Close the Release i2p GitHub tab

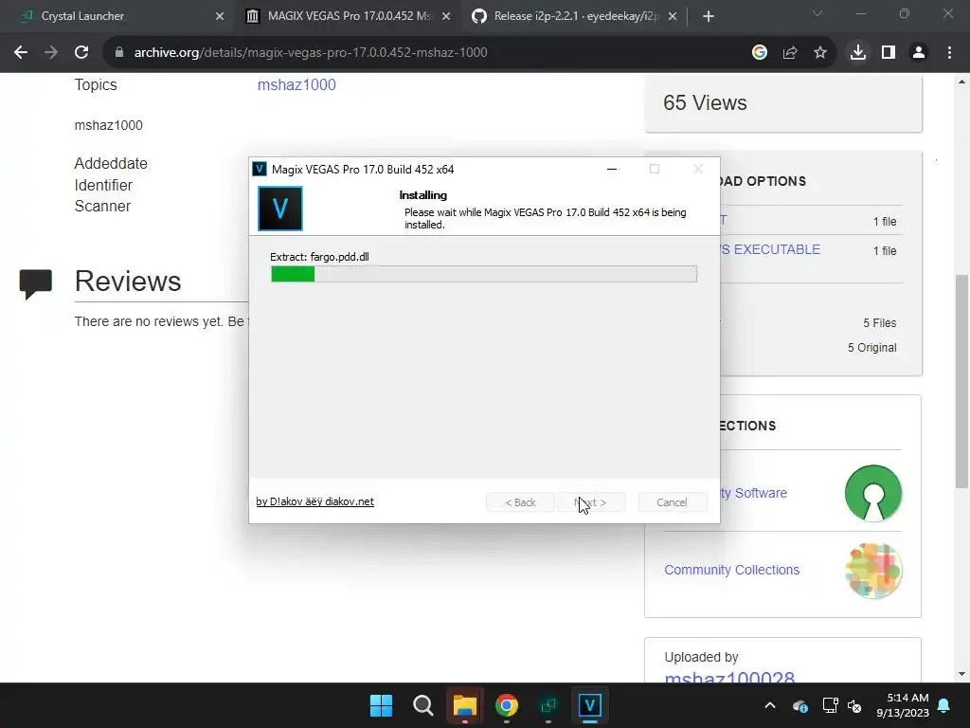click(673, 17)
